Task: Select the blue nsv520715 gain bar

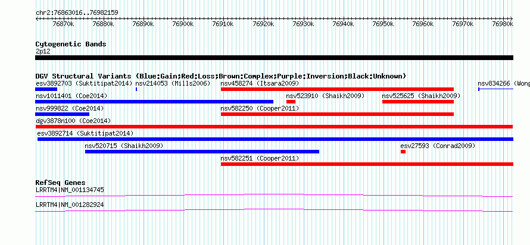Action: [x=202, y=152]
